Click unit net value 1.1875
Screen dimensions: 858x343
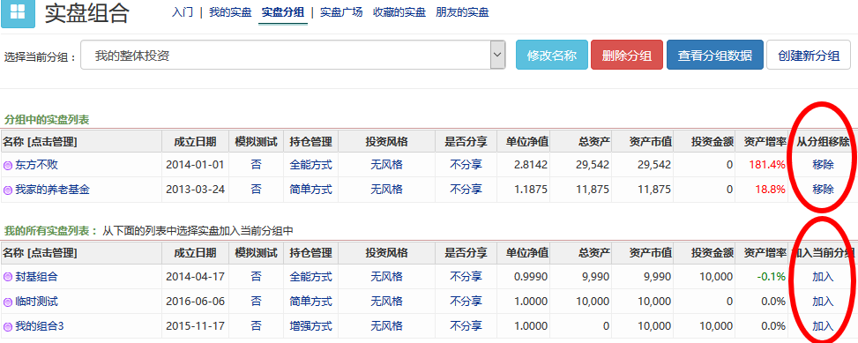click(530, 190)
